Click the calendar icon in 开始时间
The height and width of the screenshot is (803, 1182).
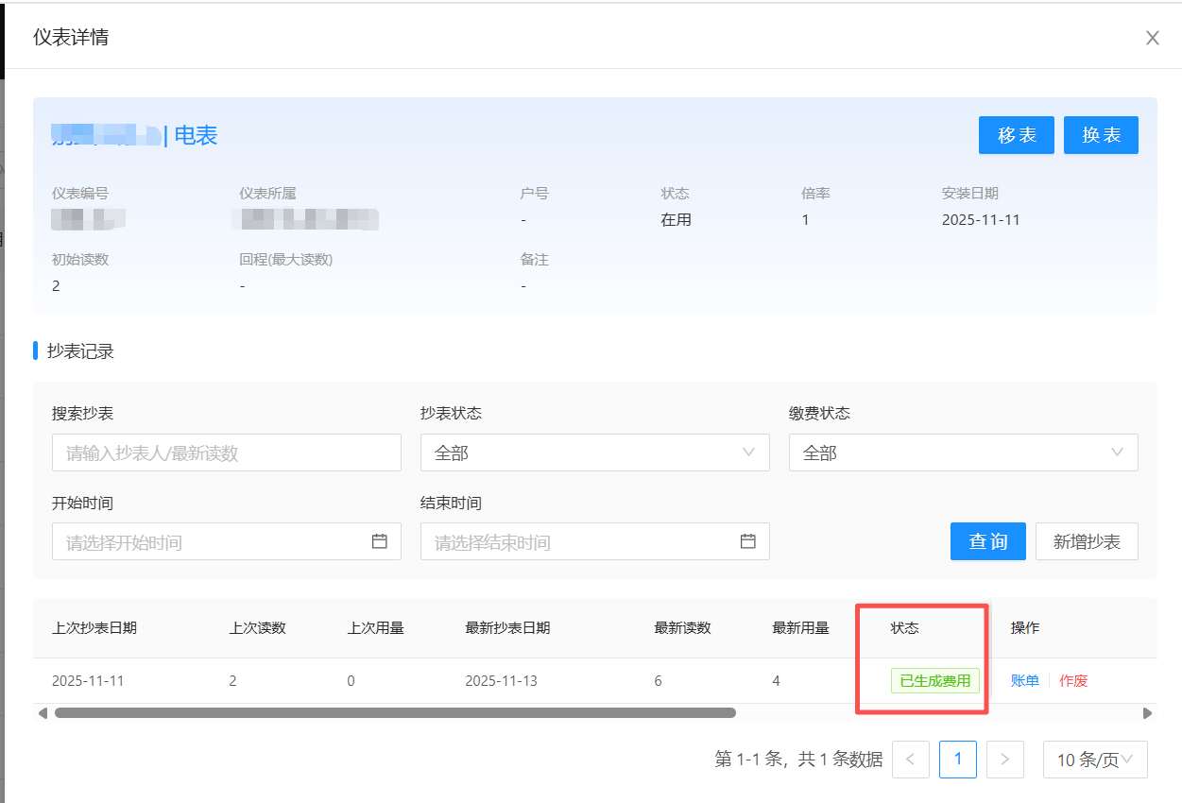click(x=380, y=541)
